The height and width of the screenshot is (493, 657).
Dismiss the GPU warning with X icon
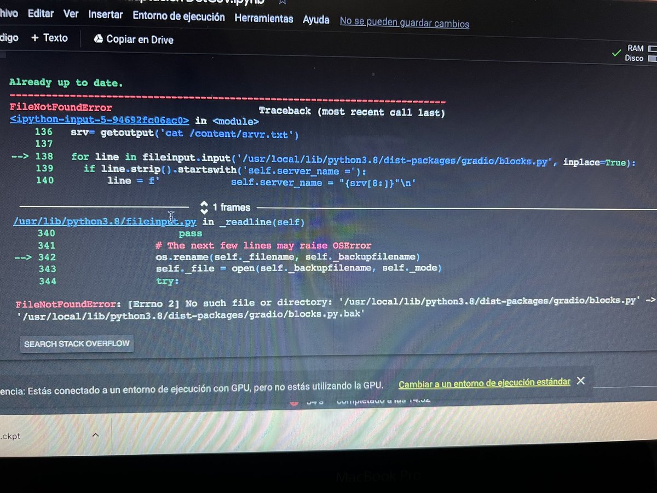click(581, 381)
